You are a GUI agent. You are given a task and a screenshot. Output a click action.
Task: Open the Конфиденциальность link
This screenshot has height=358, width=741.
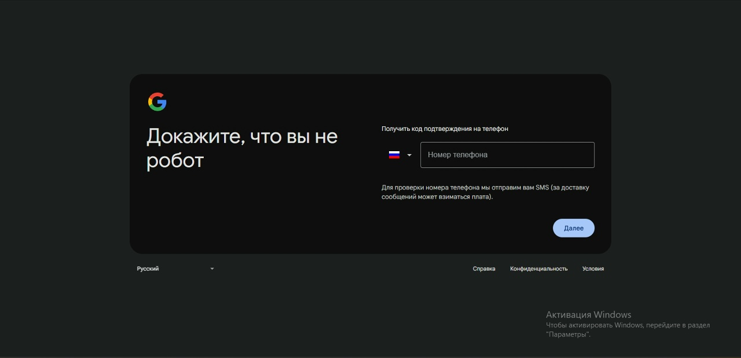pos(538,269)
